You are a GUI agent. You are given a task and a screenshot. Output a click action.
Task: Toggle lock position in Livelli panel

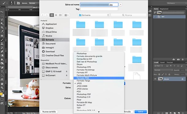click(166, 74)
